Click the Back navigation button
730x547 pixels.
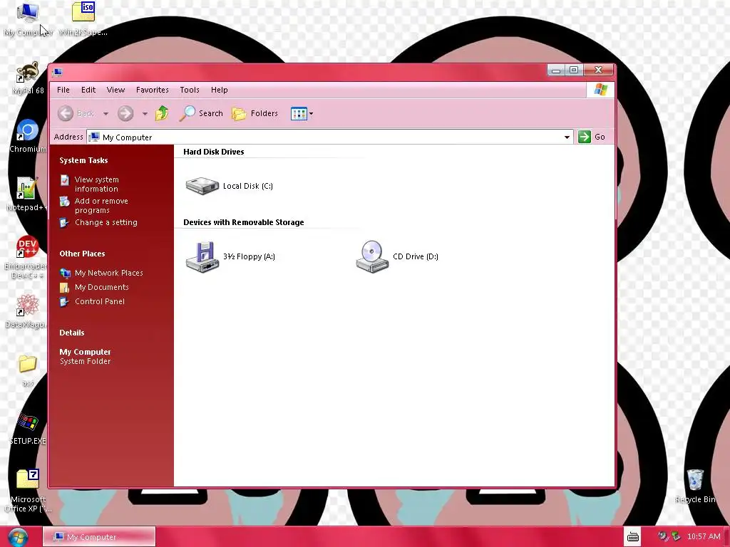pos(76,113)
